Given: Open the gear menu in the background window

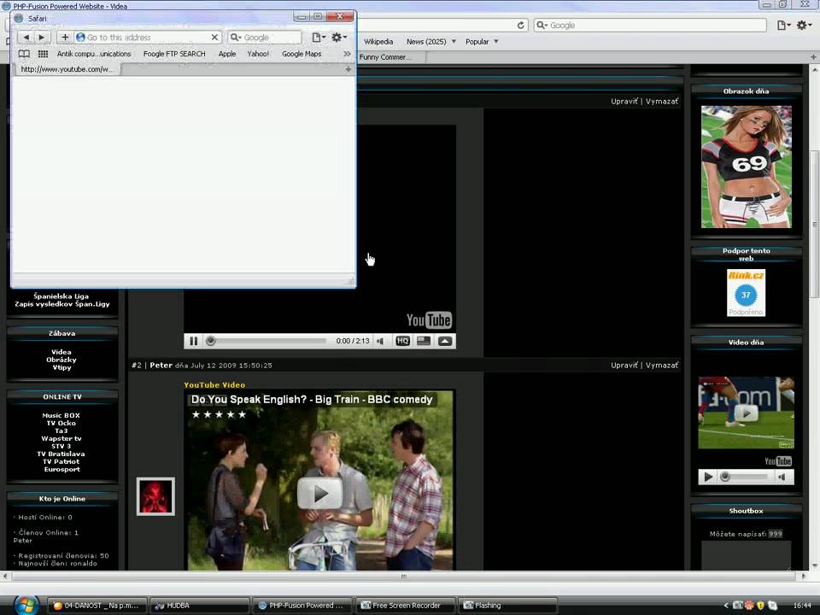Looking at the screenshot, I should pyautogui.click(x=803, y=25).
